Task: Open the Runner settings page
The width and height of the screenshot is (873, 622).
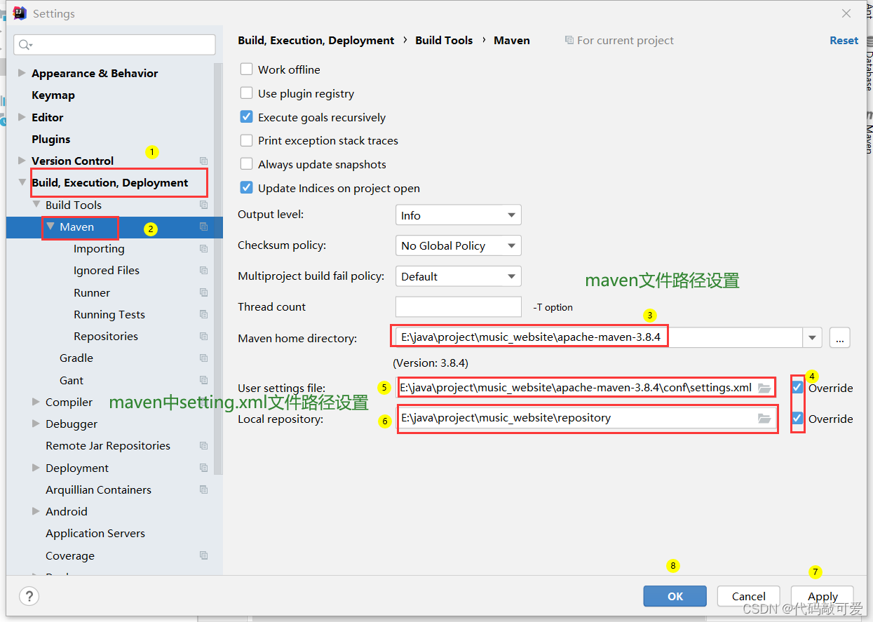Action: [x=92, y=292]
